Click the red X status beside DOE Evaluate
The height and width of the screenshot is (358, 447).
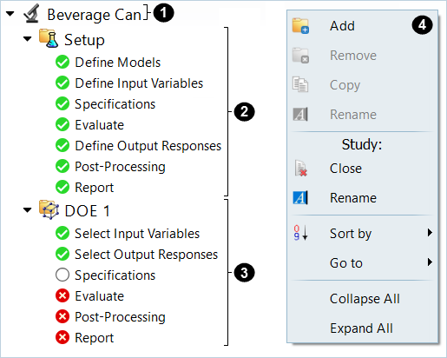click(x=62, y=295)
